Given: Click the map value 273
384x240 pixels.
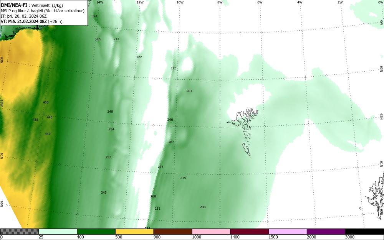Looking at the screenshot, I should (x=161, y=167).
